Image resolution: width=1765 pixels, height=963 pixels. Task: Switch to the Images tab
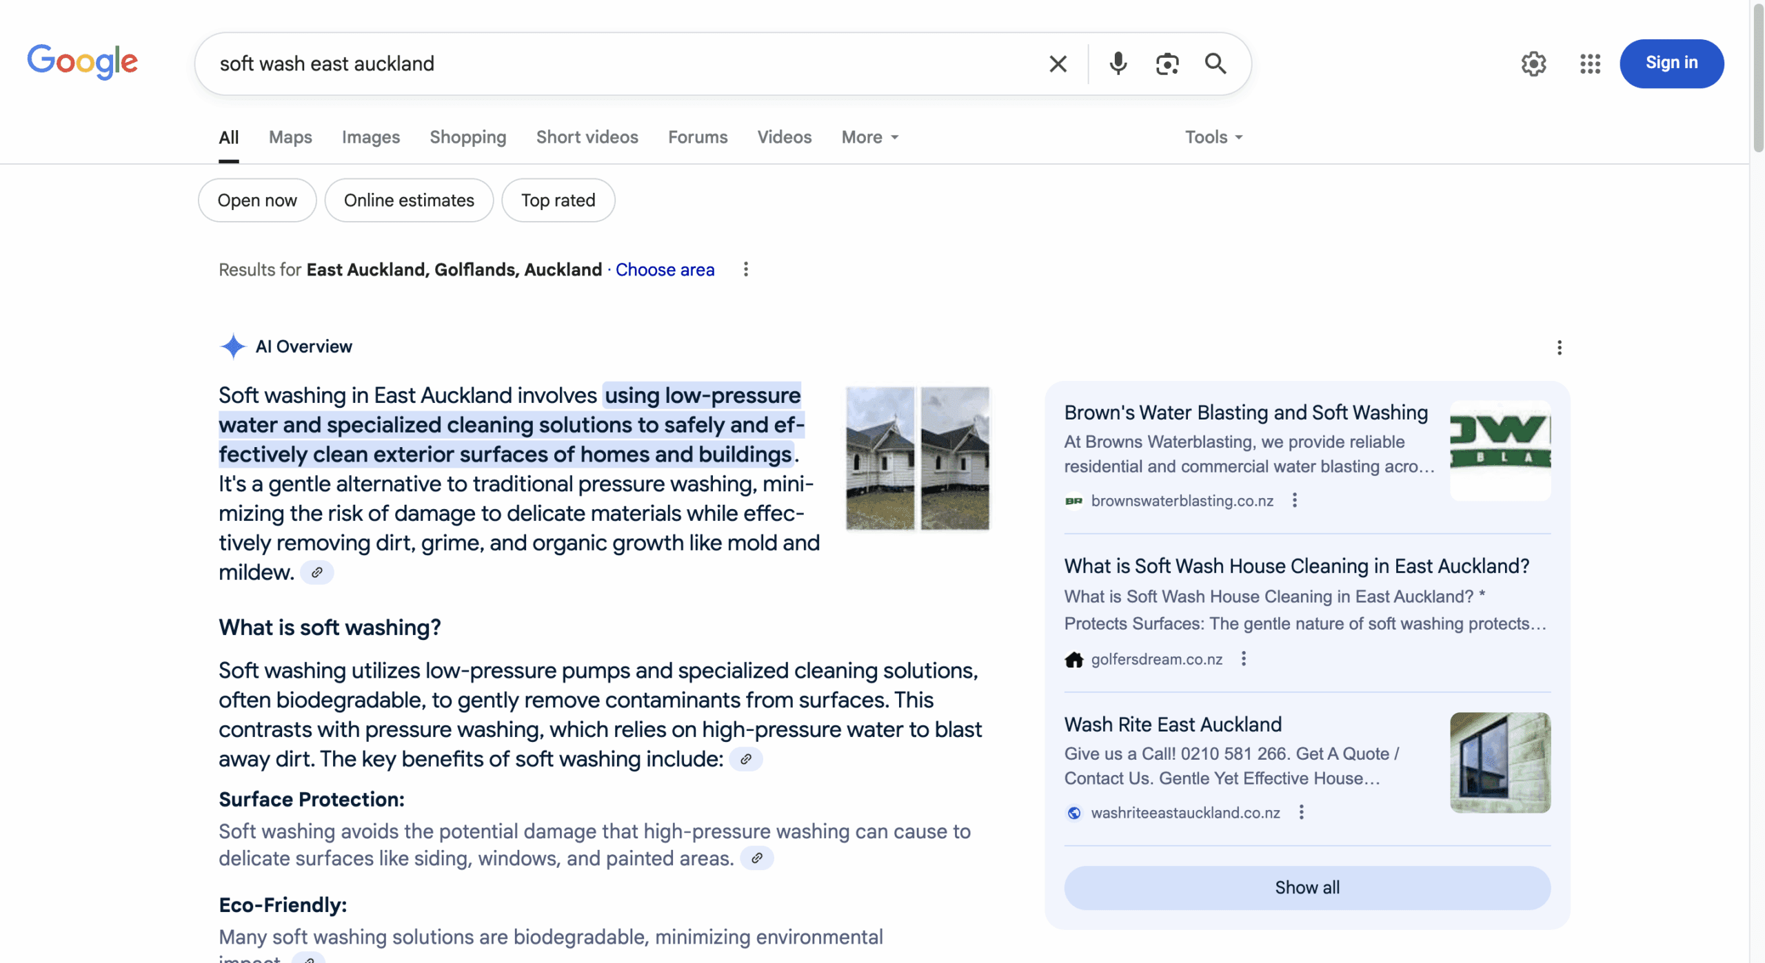click(x=370, y=137)
